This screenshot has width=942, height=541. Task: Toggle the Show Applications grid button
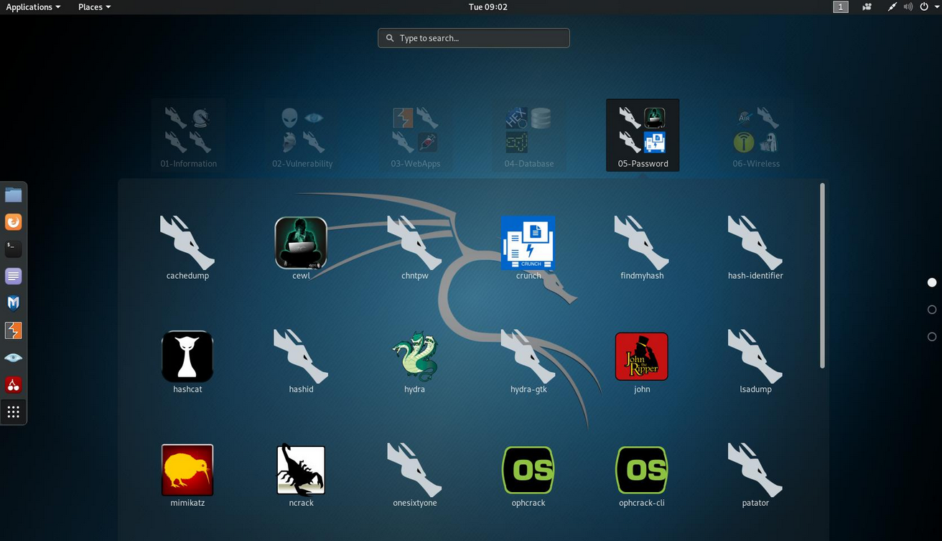[13, 412]
